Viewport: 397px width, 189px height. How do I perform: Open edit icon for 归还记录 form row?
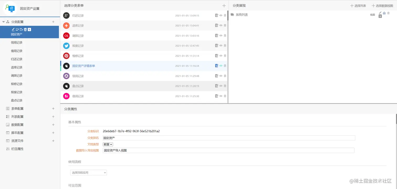pyautogui.click(x=217, y=15)
